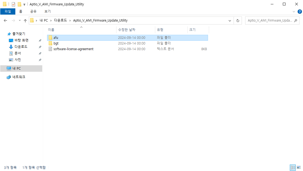Click the magnifier icon in the search box
This screenshot has width=303, height=171.
(295, 20)
